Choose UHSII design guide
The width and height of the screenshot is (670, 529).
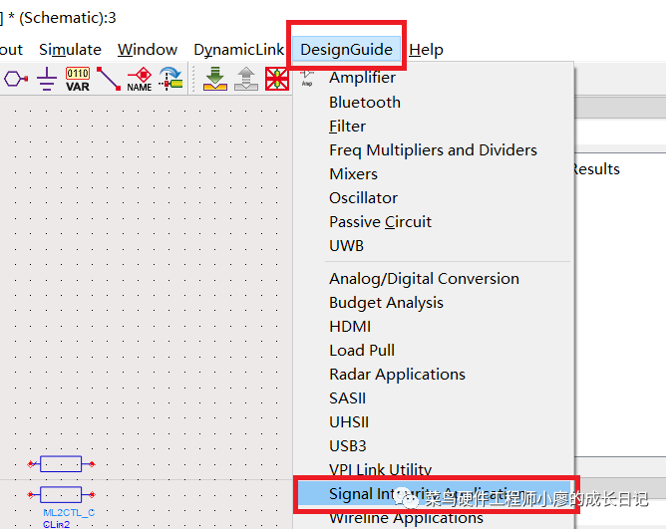[434, 421]
